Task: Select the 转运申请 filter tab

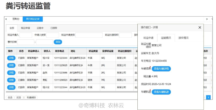Action: pyautogui.click(x=25, y=28)
